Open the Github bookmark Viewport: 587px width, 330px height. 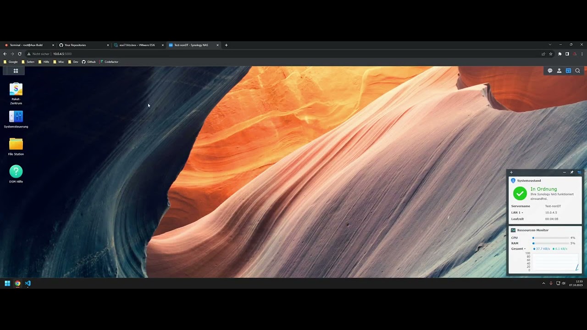point(89,62)
